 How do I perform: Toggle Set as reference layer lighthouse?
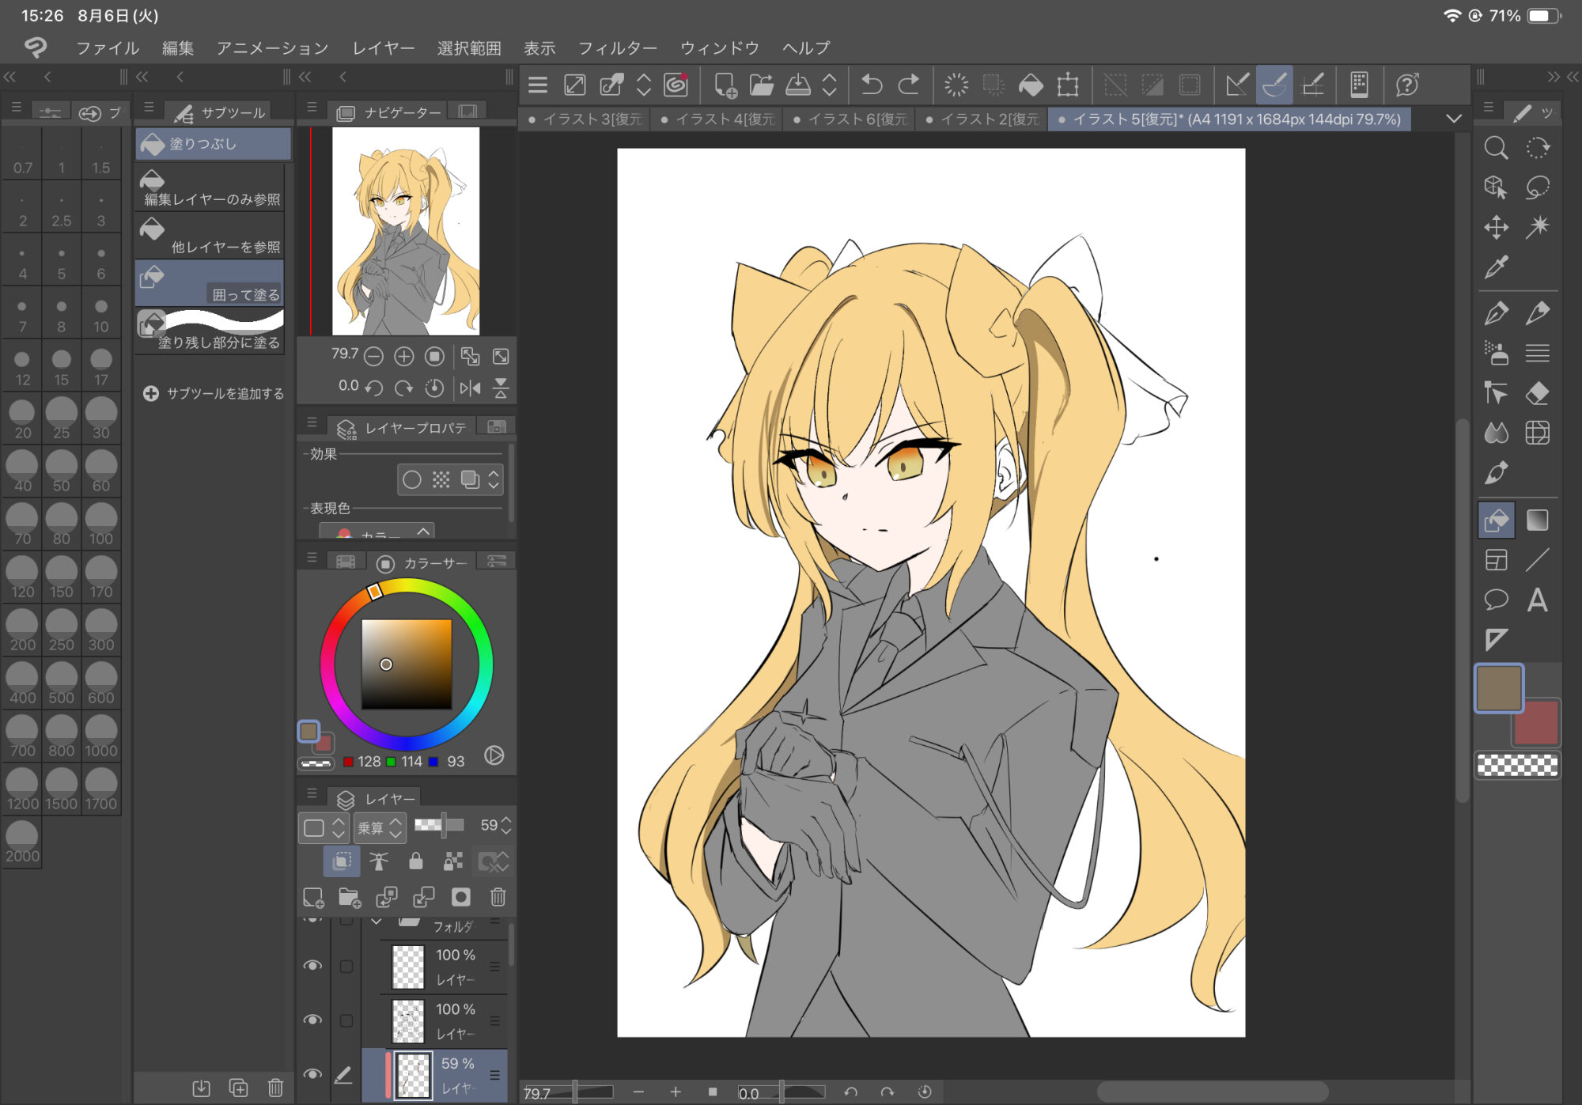click(379, 861)
